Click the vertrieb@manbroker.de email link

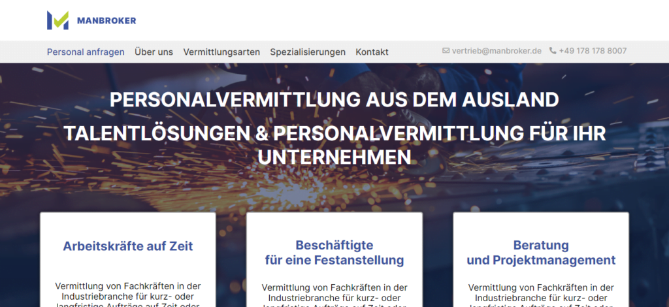click(x=497, y=51)
